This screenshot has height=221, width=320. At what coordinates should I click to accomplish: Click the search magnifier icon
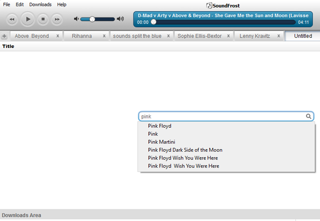click(x=308, y=116)
